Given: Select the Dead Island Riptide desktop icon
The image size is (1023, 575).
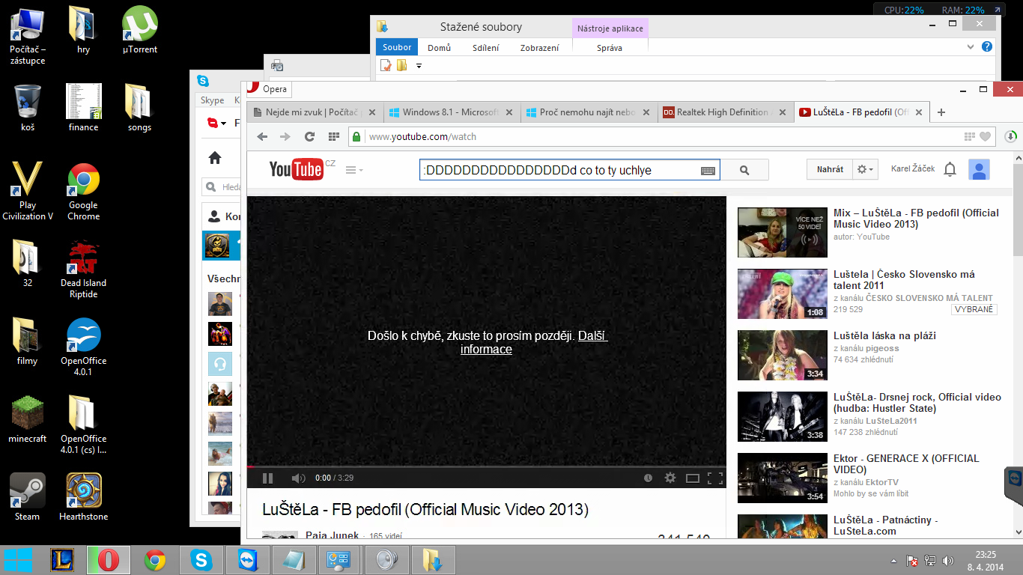Looking at the screenshot, I should point(83,270).
